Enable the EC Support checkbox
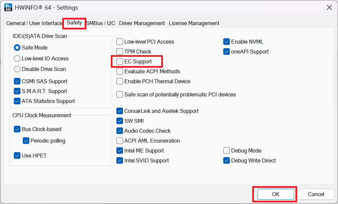This screenshot has height=204, width=338. pos(120,61)
